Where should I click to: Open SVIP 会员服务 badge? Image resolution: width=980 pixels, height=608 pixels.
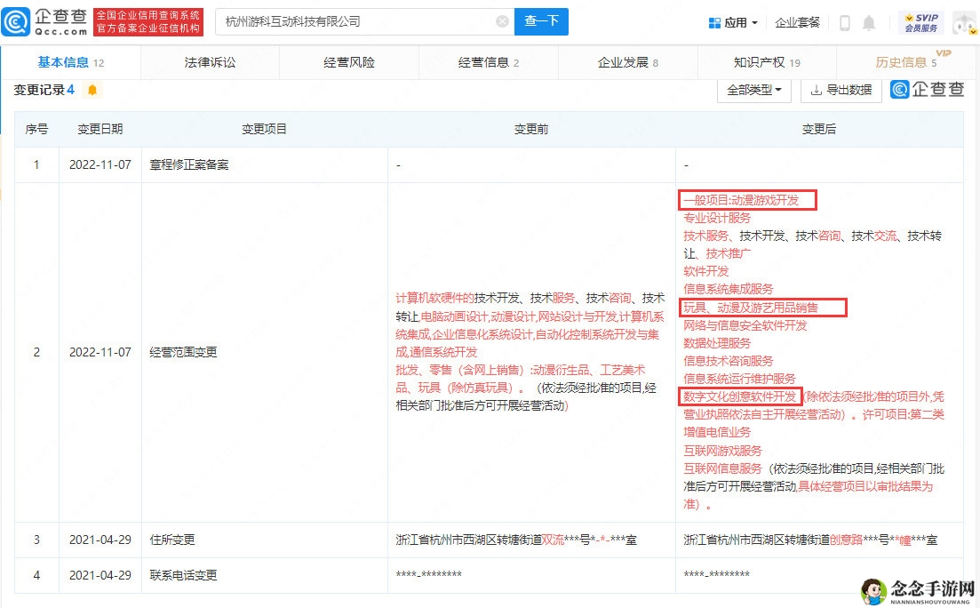(921, 23)
